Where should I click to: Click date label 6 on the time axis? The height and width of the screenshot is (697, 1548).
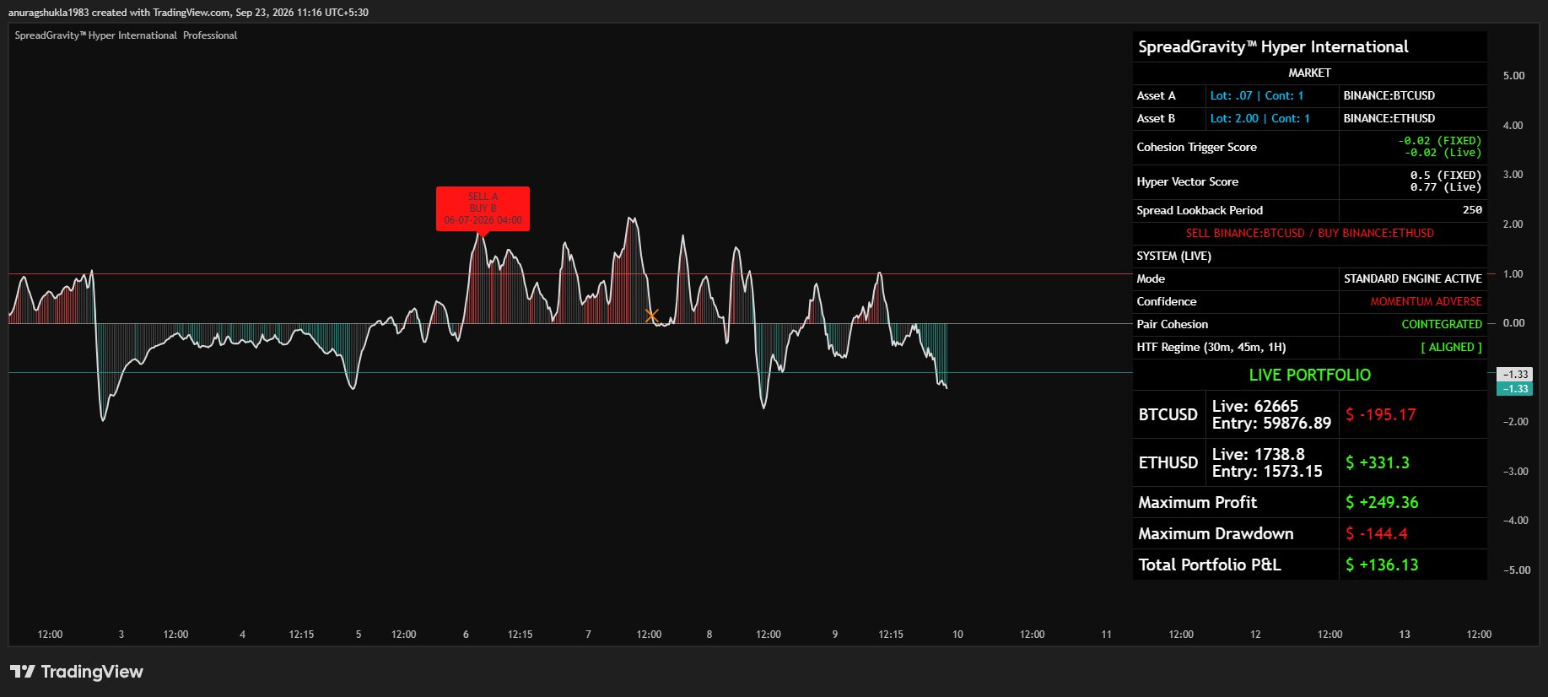tap(466, 635)
